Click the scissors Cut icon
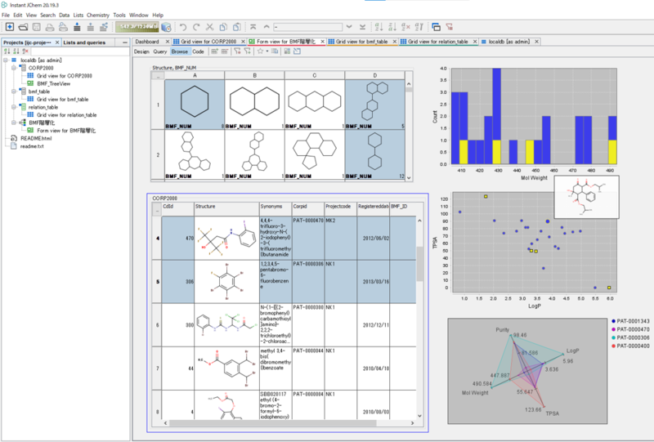Viewport: 654px width, 442px height. click(x=211, y=27)
